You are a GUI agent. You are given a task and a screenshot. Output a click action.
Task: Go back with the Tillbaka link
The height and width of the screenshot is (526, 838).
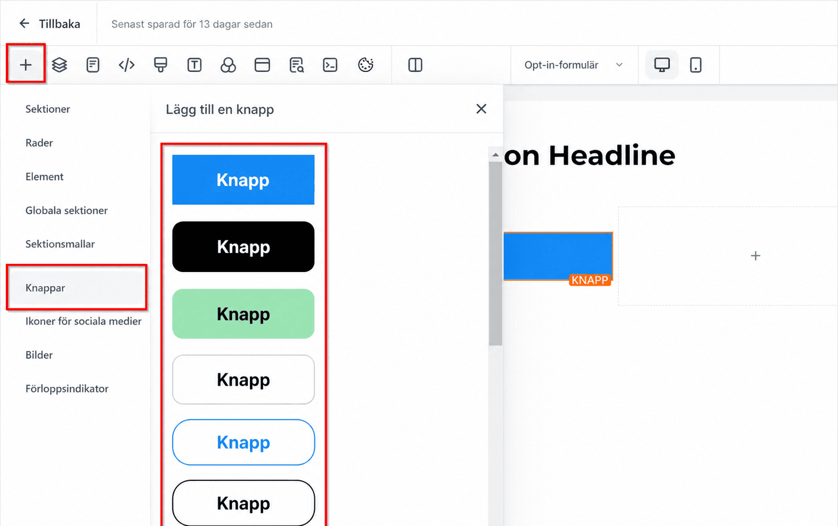click(49, 24)
